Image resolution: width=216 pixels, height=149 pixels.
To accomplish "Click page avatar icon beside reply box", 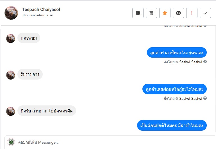I will (x=11, y=142).
